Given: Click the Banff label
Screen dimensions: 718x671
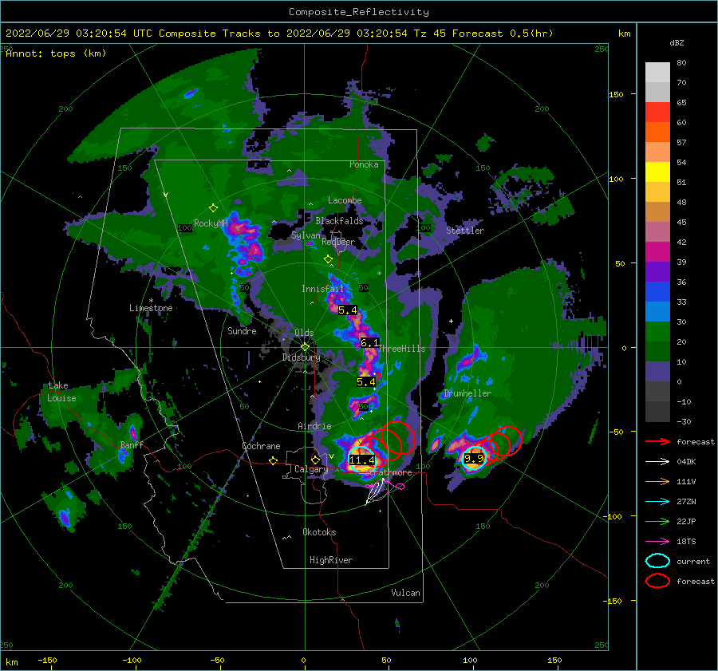Looking at the screenshot, I should point(132,444).
